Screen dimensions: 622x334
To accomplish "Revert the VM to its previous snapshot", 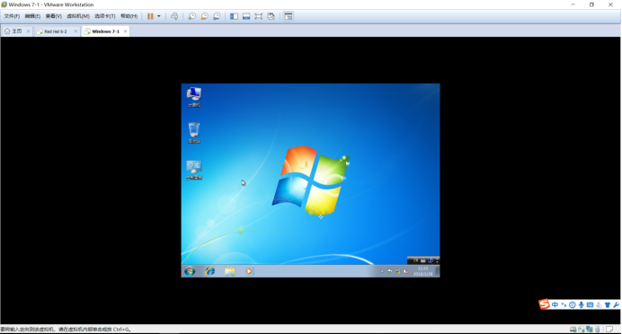I will 204,16.
